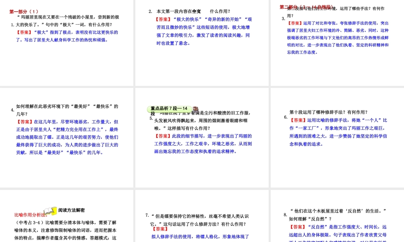The image size is (404, 242).
Task: Select question number 4. beside 如何理解在此恶劣环境
Action: (13, 110)
